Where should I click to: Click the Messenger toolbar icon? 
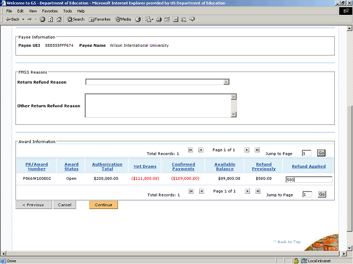click(192, 20)
